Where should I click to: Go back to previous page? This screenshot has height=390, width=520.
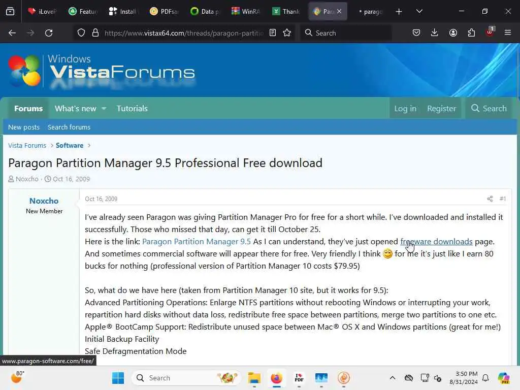pyautogui.click(x=12, y=33)
